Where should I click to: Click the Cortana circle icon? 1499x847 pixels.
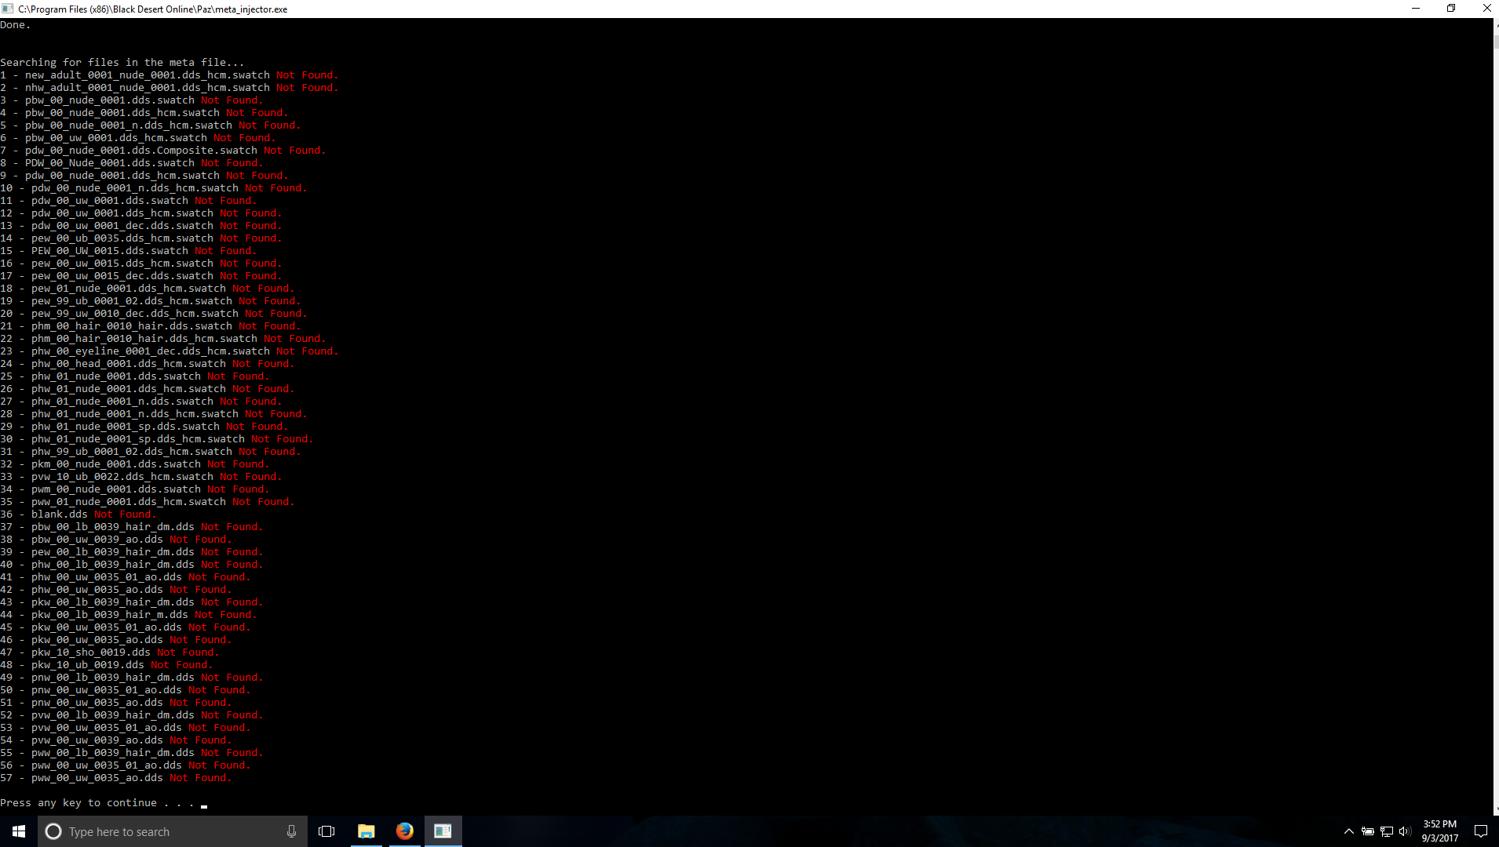pos(53,831)
